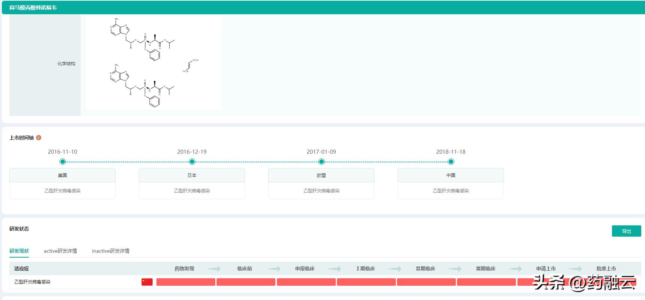Click the 2016-12-19 date label

192,152
